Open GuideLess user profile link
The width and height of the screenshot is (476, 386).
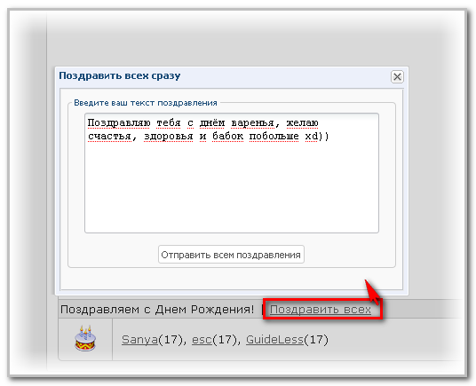point(274,340)
